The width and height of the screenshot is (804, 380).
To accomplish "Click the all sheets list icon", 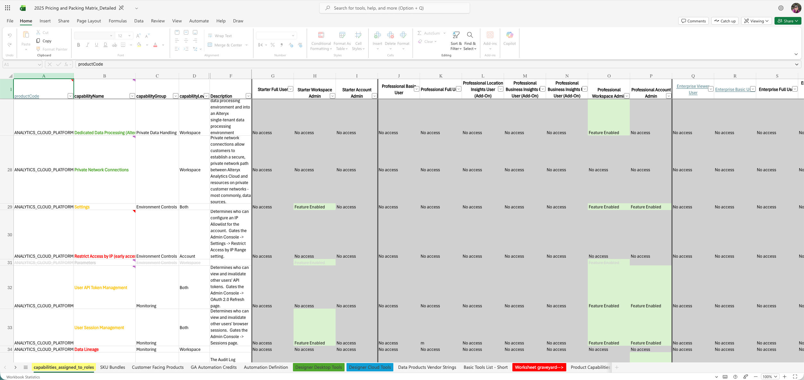I will click(x=26, y=367).
